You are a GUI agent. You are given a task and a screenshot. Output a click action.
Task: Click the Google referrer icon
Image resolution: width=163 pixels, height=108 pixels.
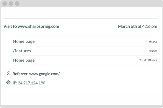coord(8,73)
